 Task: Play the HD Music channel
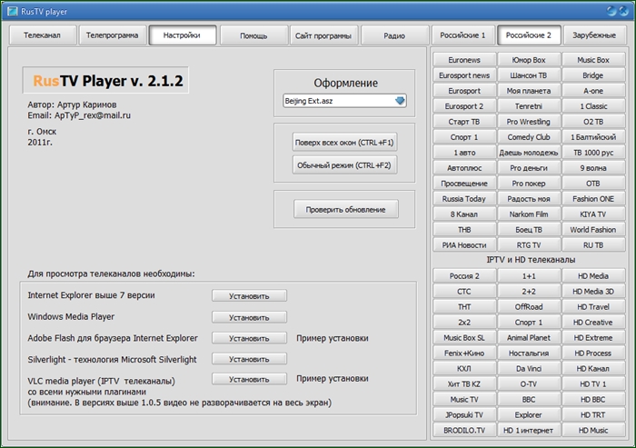pos(593,430)
